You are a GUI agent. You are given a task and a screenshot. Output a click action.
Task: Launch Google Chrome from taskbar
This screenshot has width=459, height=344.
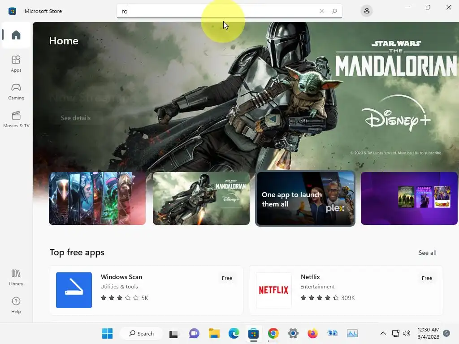(x=273, y=333)
